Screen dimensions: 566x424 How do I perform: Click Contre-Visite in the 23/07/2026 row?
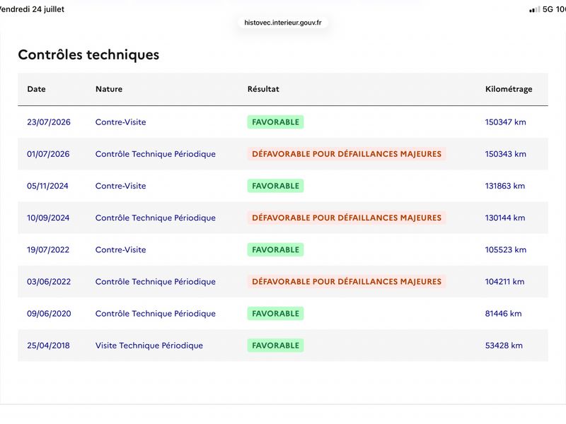click(x=120, y=122)
